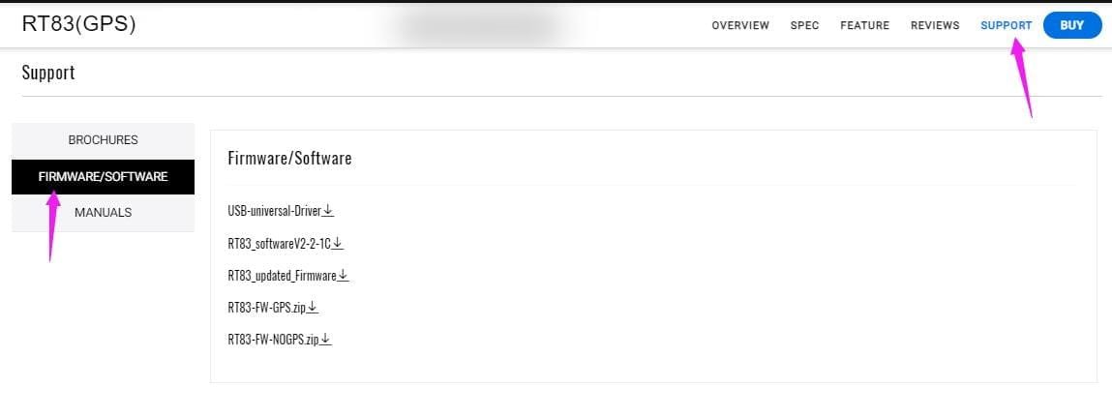
Task: Select the Support nav item
Action: point(1007,25)
